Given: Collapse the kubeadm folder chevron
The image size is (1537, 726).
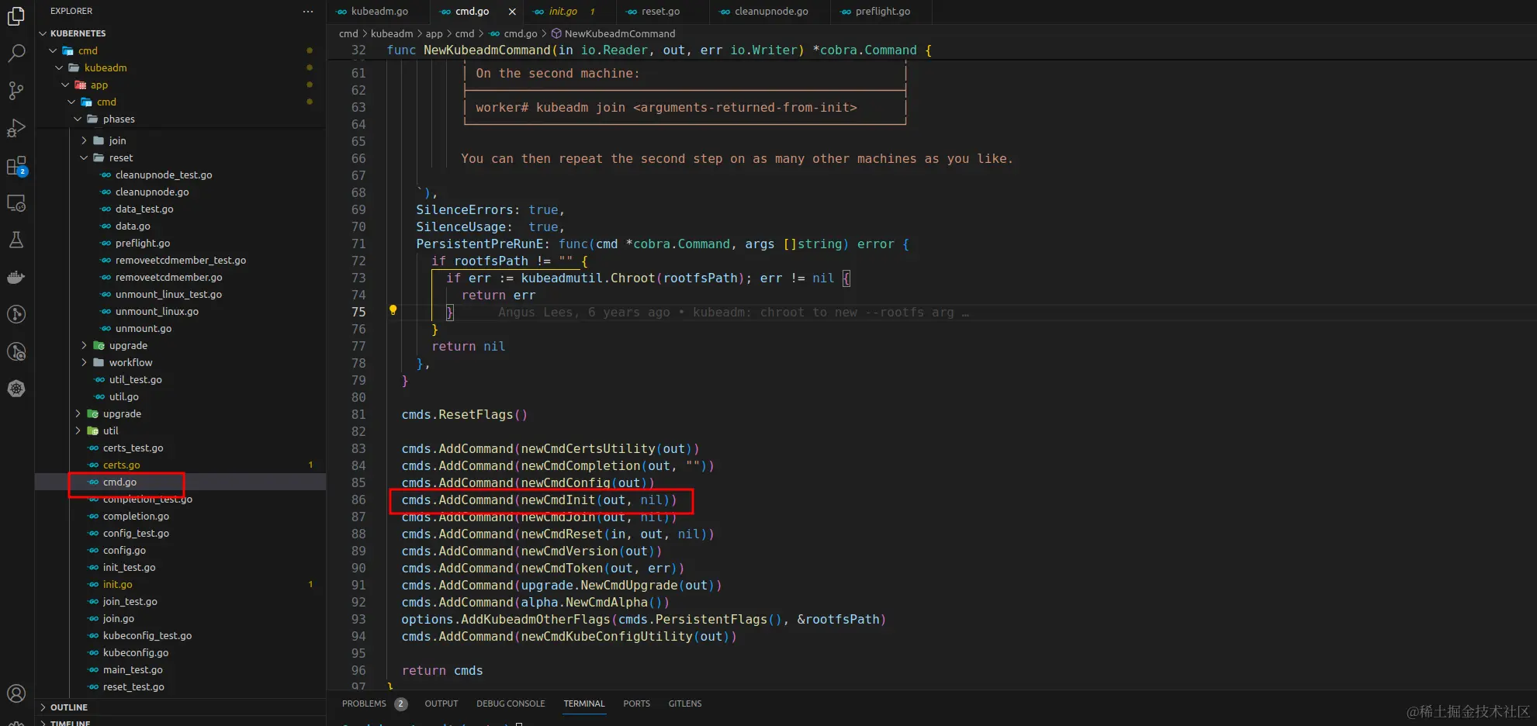Looking at the screenshot, I should click(59, 67).
